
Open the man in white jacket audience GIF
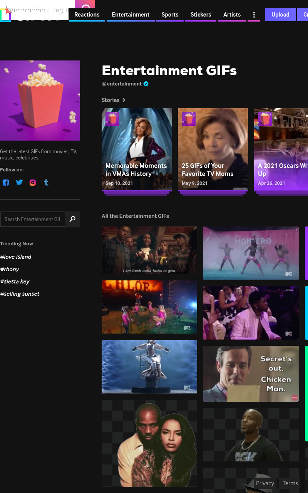(x=251, y=313)
